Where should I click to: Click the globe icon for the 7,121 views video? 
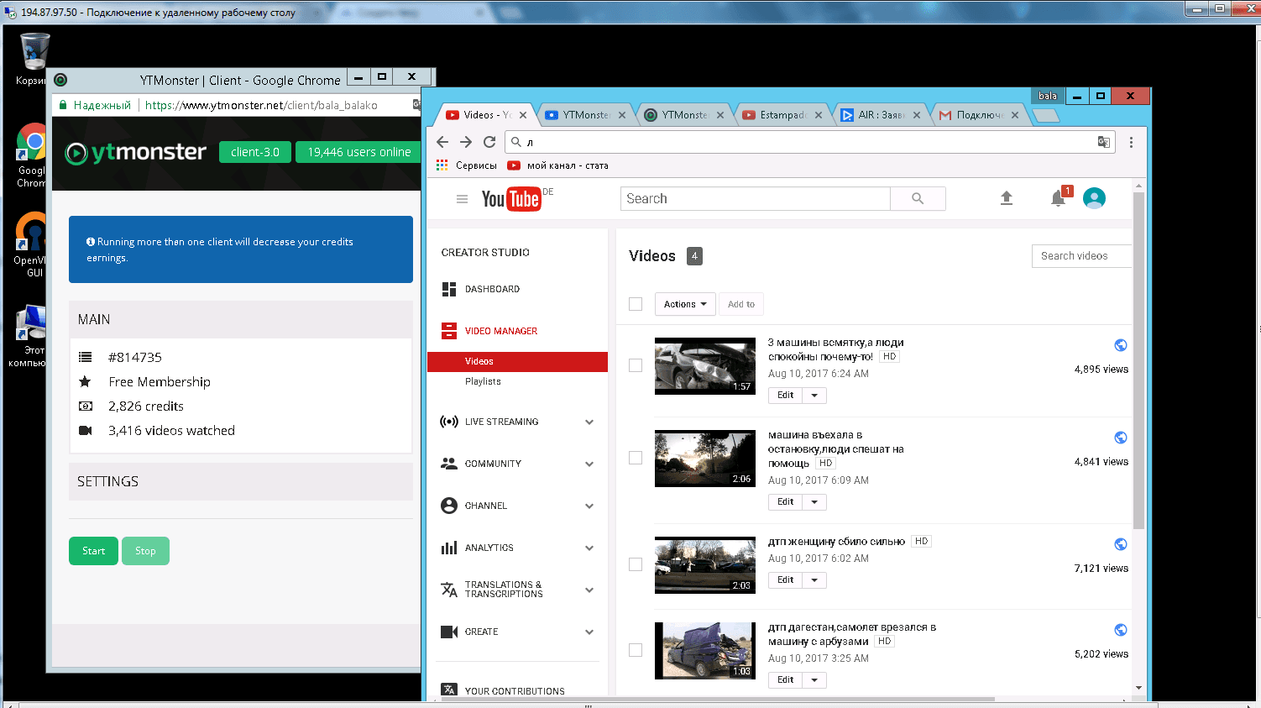click(x=1121, y=544)
